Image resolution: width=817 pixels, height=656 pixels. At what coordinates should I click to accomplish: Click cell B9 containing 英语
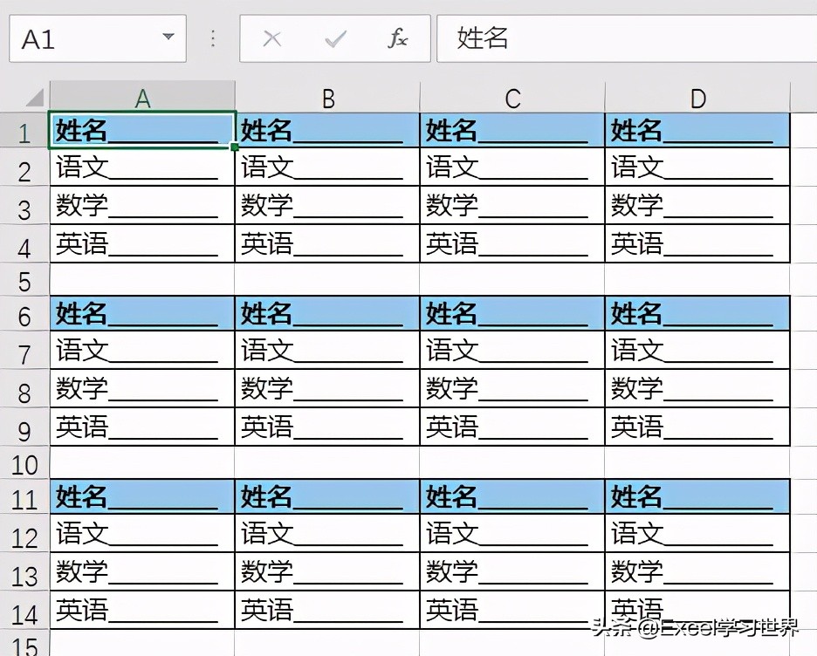(x=327, y=427)
